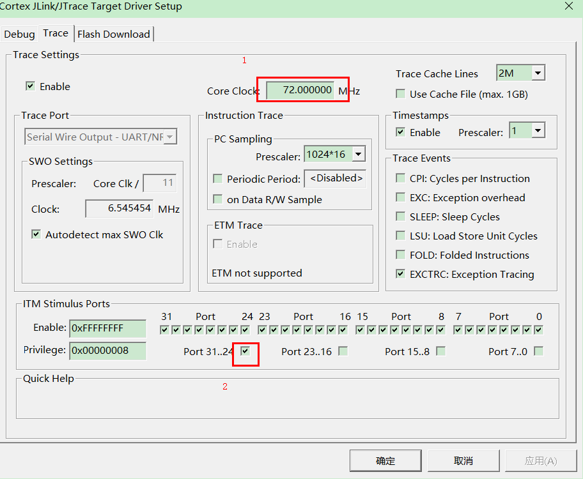Toggle EXCTRC Exception Tracing
Viewport: 583px width, 479px height.
pos(400,274)
